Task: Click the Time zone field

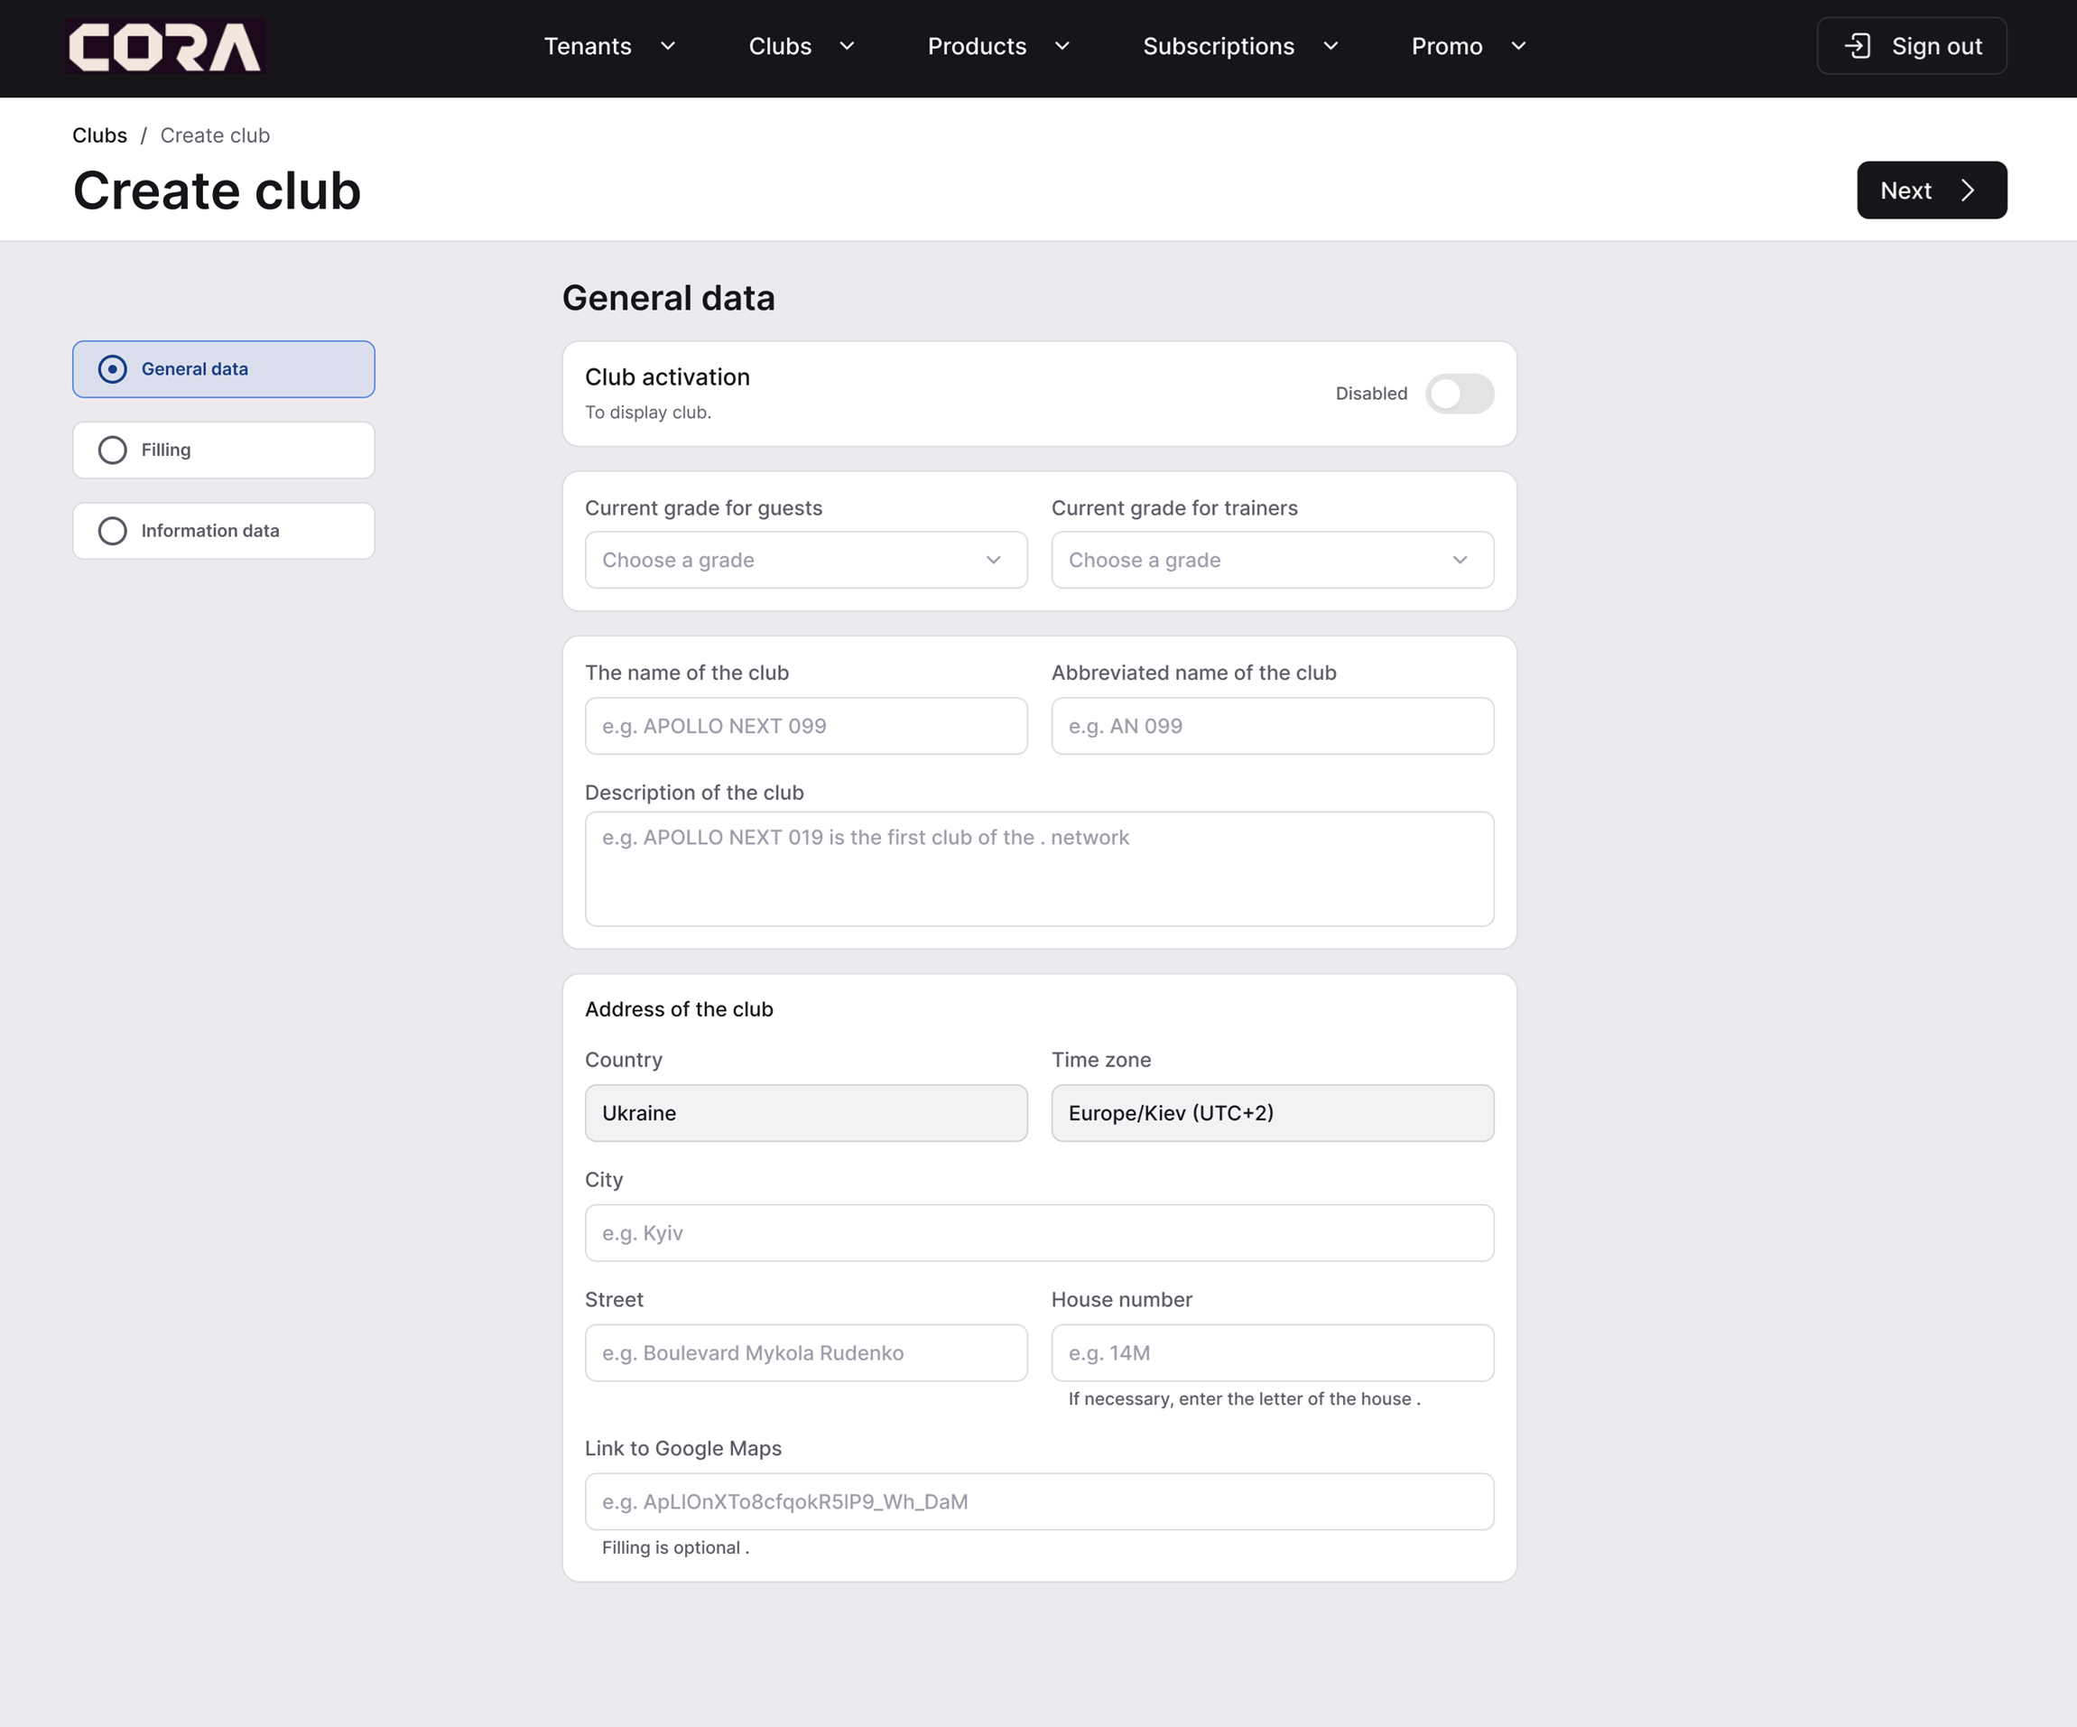Action: (1272, 1113)
